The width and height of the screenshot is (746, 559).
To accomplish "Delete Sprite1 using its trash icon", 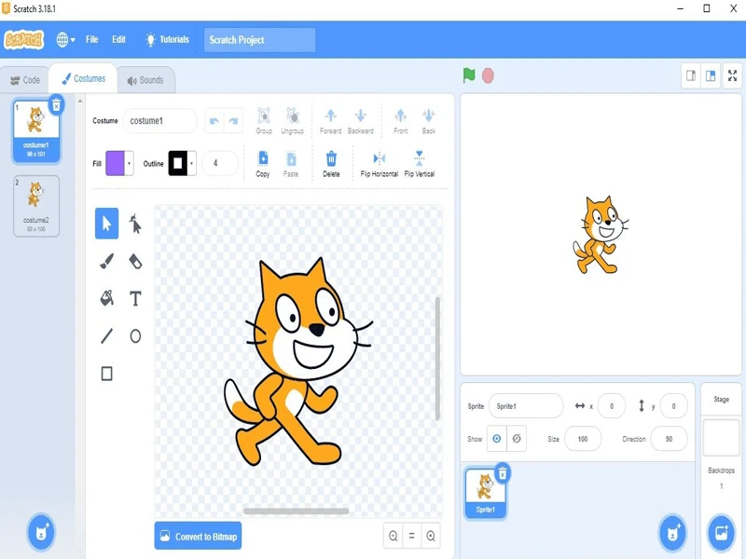I will click(x=503, y=473).
